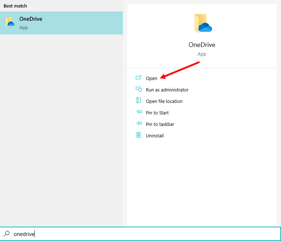
Task: Select Uninstall for OneDrive
Action: tap(155, 136)
